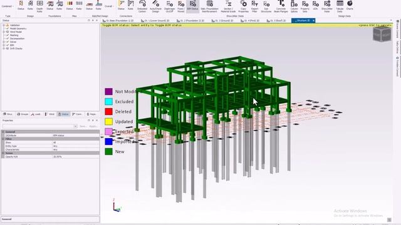The width and height of the screenshot is (401, 225).
Task: Open the Properties panel selection combo box
Action: click(x=39, y=126)
